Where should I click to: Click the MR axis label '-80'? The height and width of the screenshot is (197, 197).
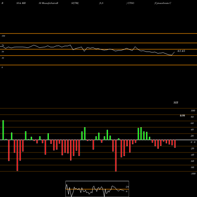coord(192,167)
